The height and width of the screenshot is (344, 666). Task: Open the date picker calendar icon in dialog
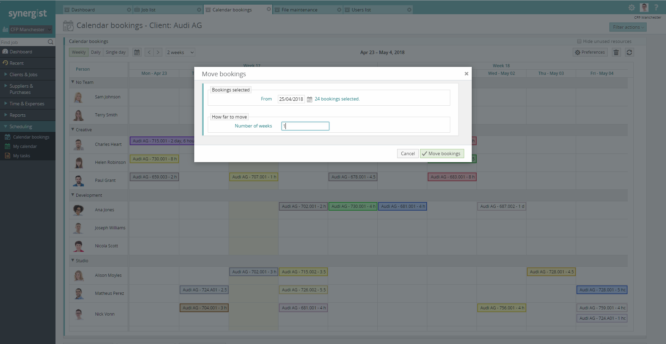pyautogui.click(x=309, y=99)
